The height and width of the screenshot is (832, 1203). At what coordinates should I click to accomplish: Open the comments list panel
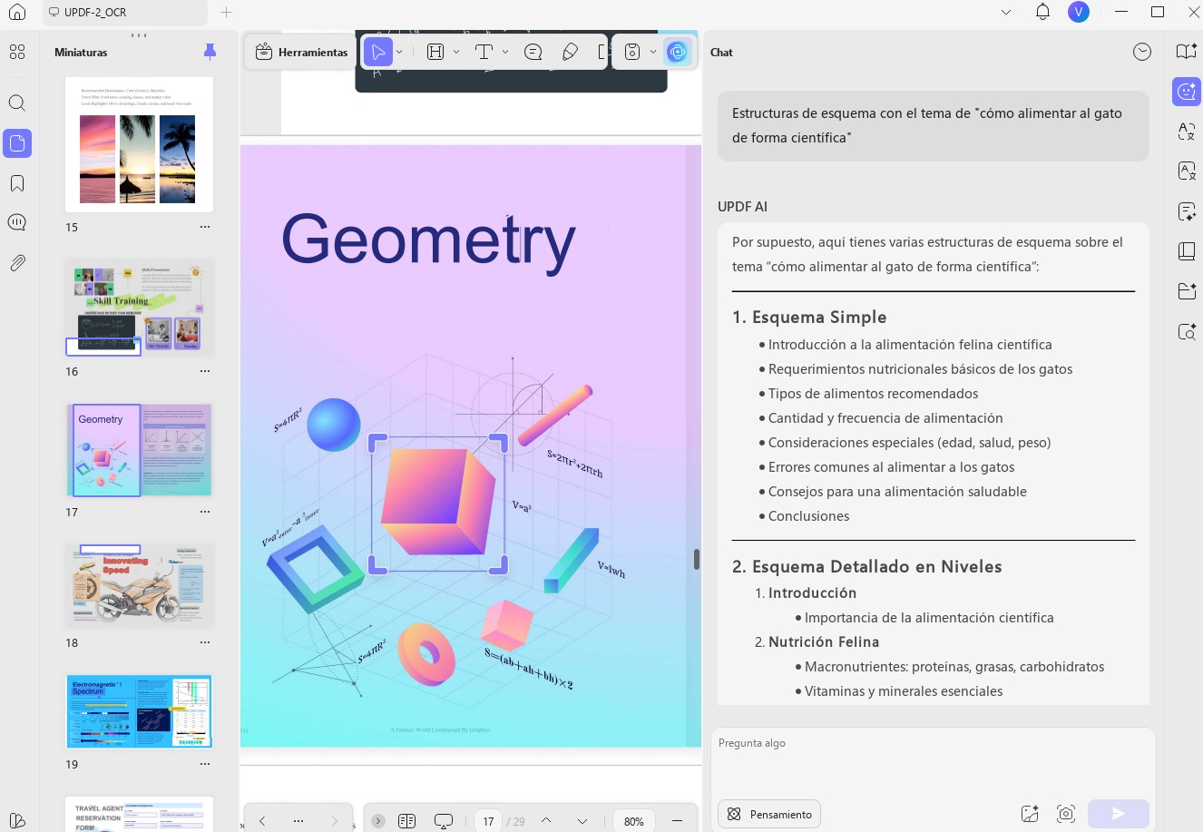pos(17,223)
